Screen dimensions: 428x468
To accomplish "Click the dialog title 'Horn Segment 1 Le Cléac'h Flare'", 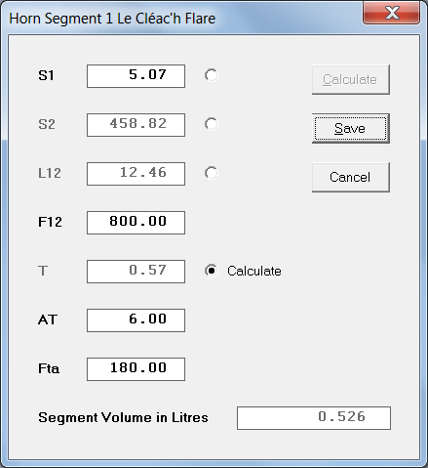I will tap(112, 19).
